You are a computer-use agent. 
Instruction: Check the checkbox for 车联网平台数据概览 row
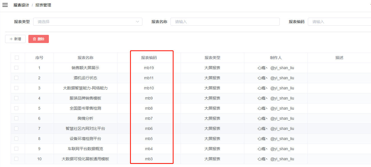pyautogui.click(x=16, y=149)
